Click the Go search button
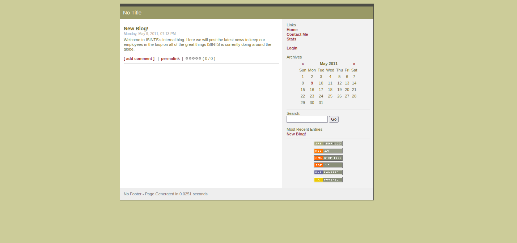The width and height of the screenshot is (517, 243). (334, 119)
